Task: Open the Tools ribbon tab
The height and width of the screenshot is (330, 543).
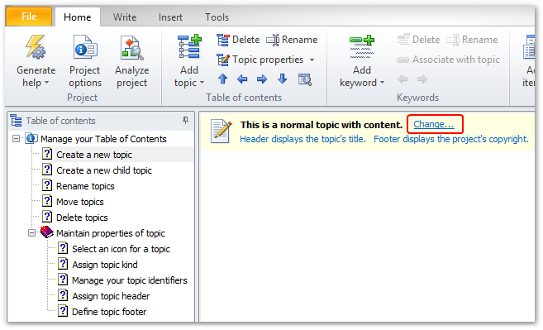Action: [x=217, y=17]
